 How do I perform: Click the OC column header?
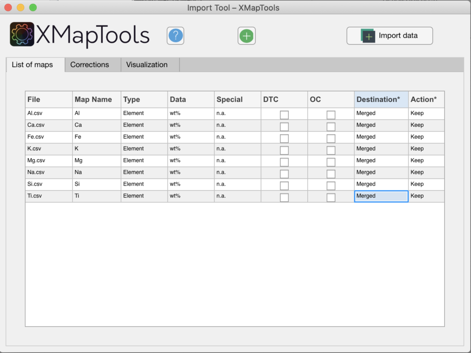(331, 99)
